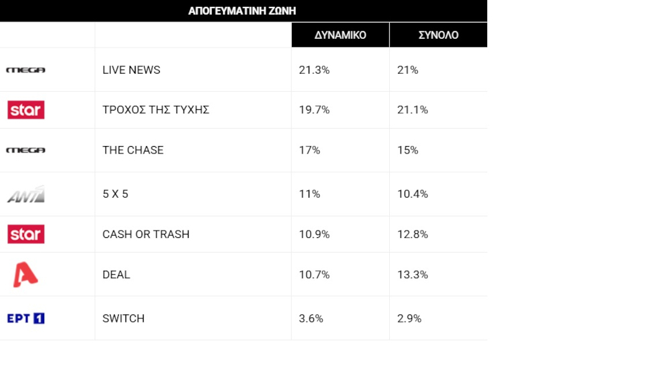Viewport: 671px width, 380px height.
Task: Click the ANT1 channel logo
Action: tap(25, 194)
